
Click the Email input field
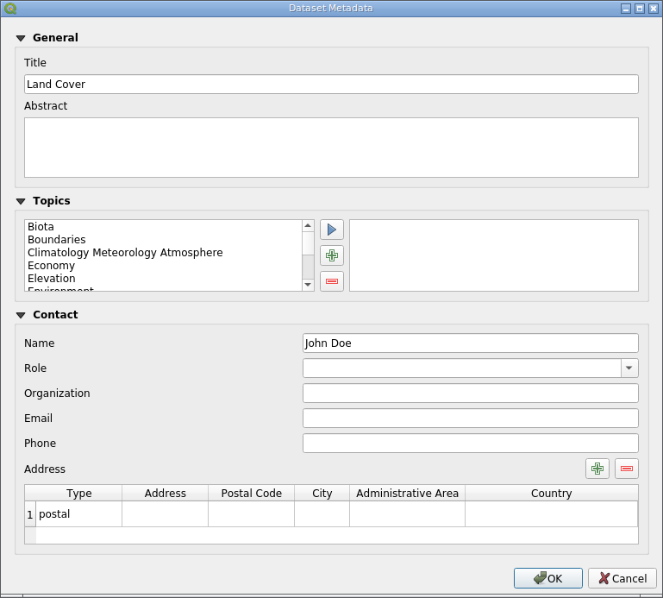(470, 419)
